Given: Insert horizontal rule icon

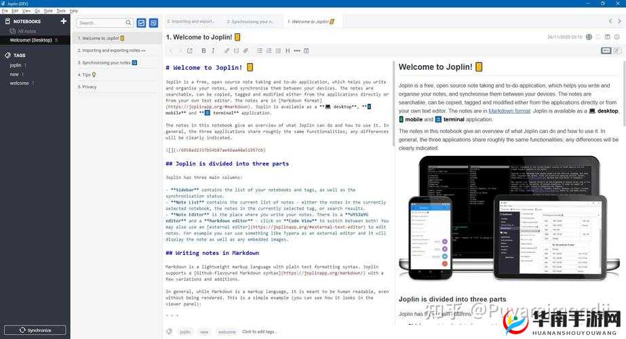Looking at the screenshot, I should point(296,51).
